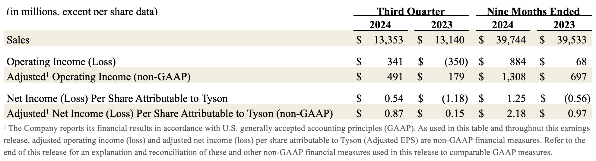Click the per share value (0.56)
This screenshot has height=161, width=596.
(577, 99)
